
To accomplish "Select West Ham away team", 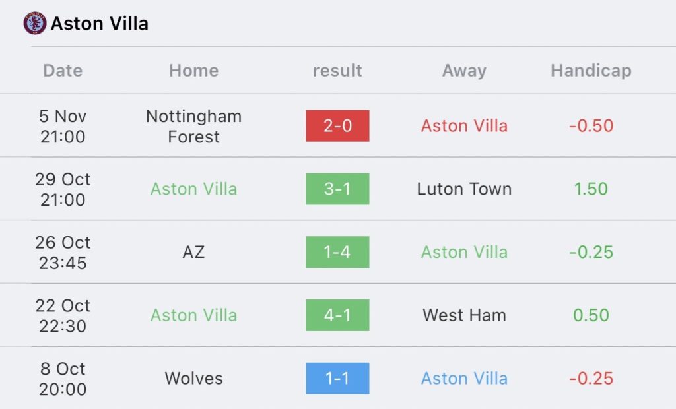I will tap(464, 315).
